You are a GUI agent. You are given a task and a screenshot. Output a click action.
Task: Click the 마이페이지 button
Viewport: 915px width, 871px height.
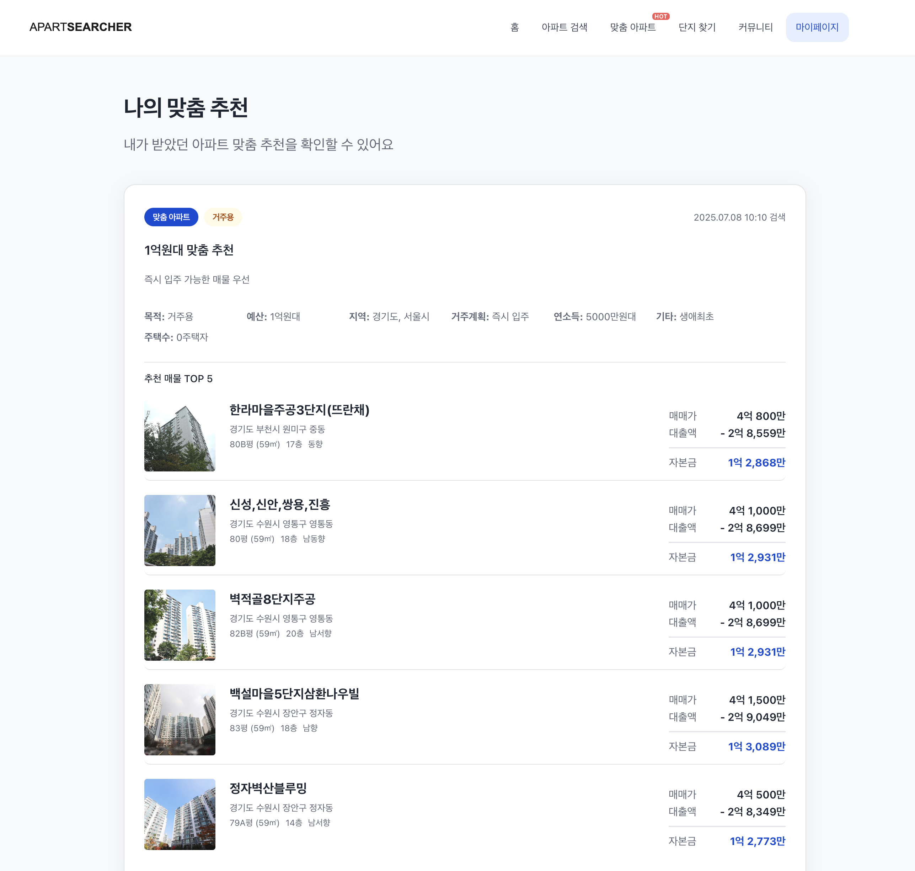817,27
